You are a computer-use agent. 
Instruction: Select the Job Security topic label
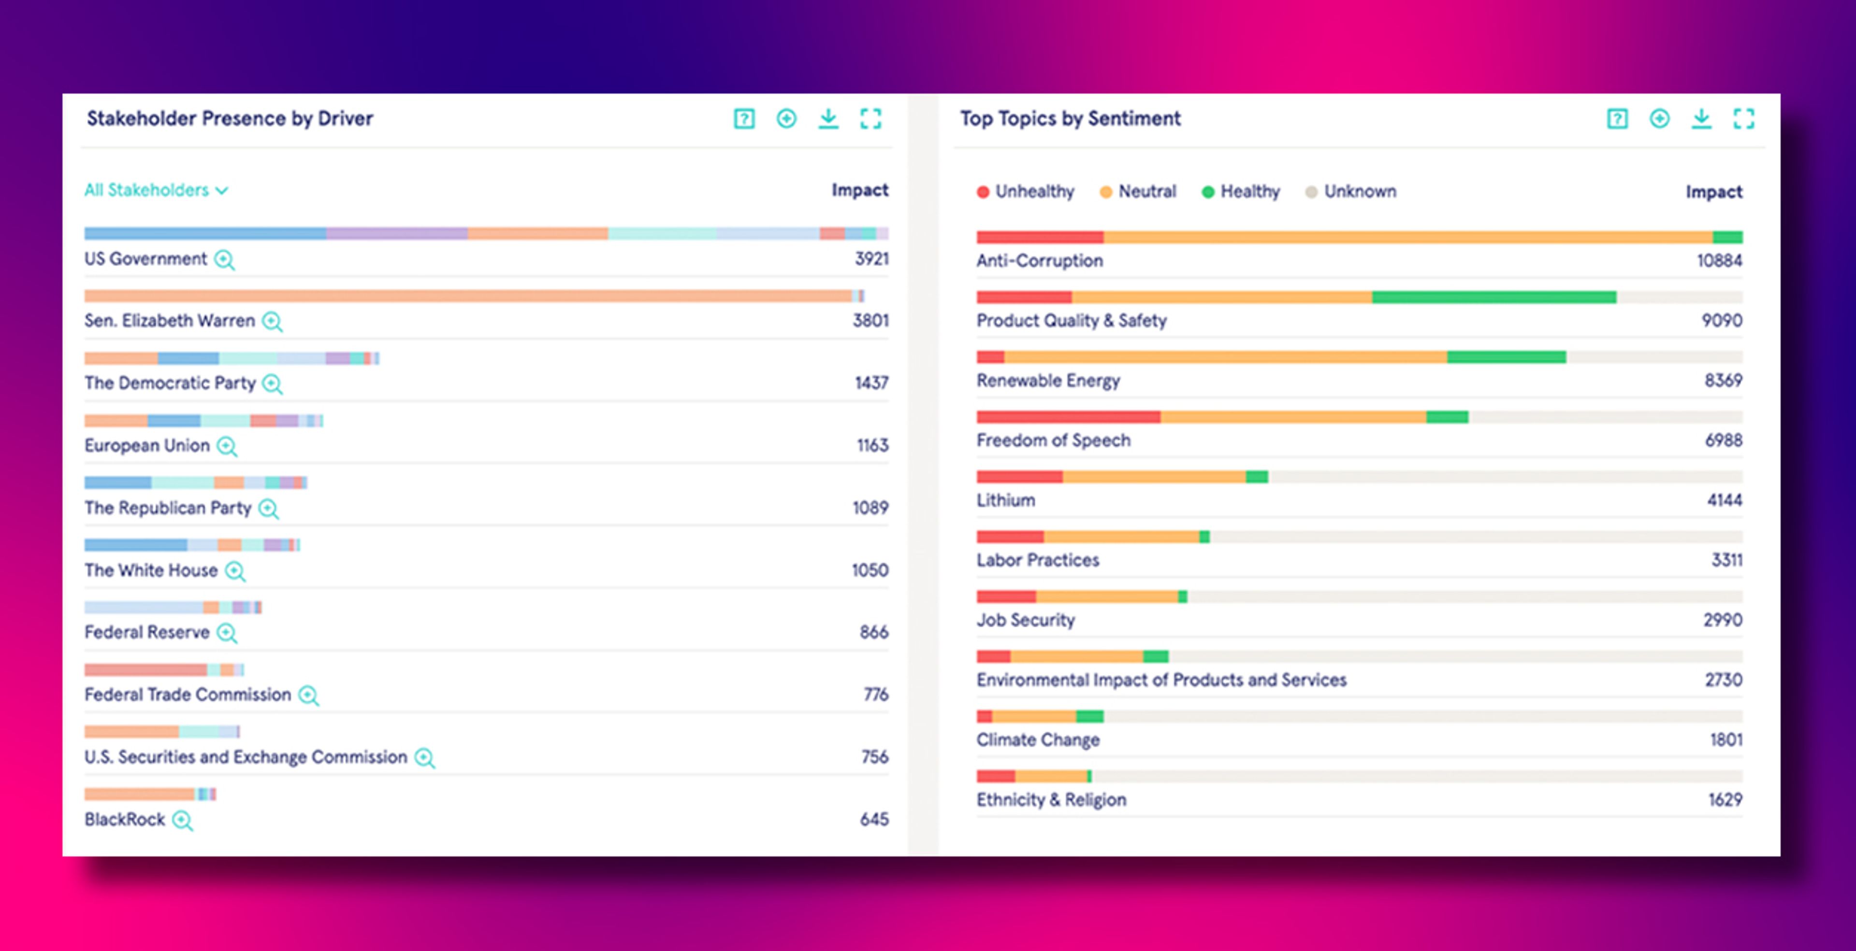pyautogui.click(x=1025, y=621)
